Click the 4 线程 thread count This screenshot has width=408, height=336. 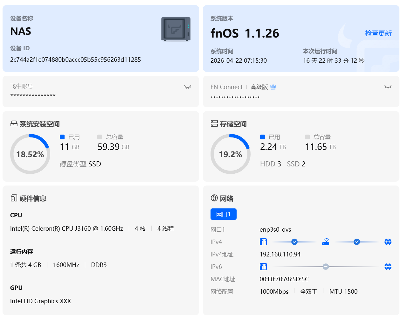coord(166,228)
